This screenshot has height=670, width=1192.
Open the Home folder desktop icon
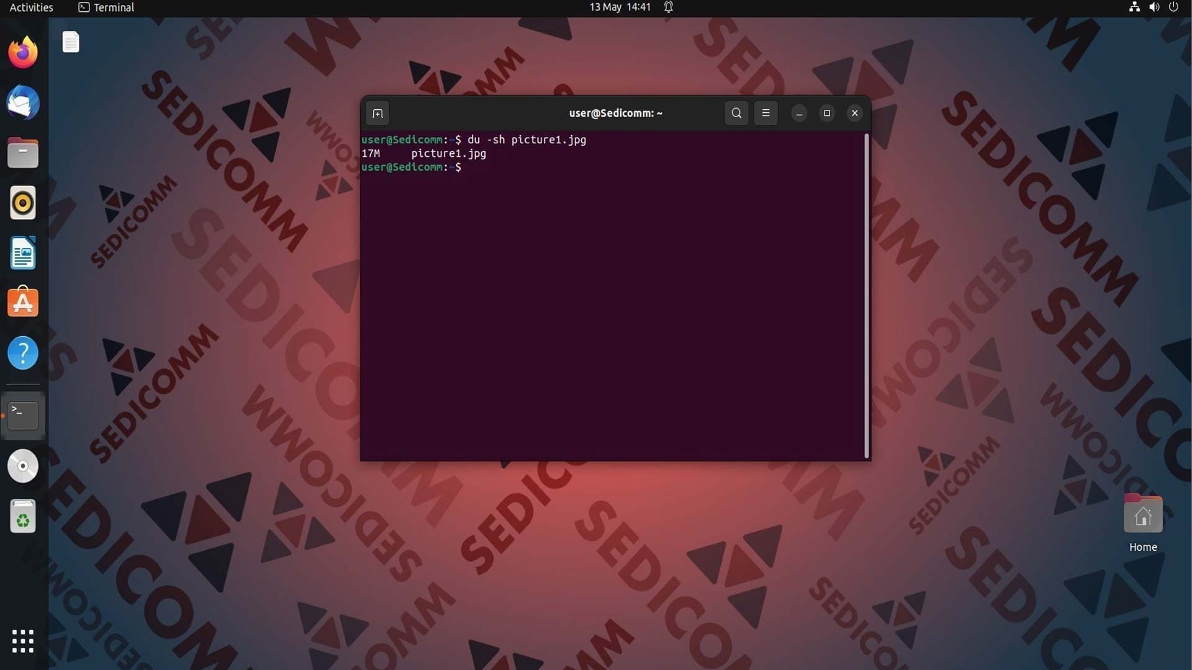point(1143,523)
